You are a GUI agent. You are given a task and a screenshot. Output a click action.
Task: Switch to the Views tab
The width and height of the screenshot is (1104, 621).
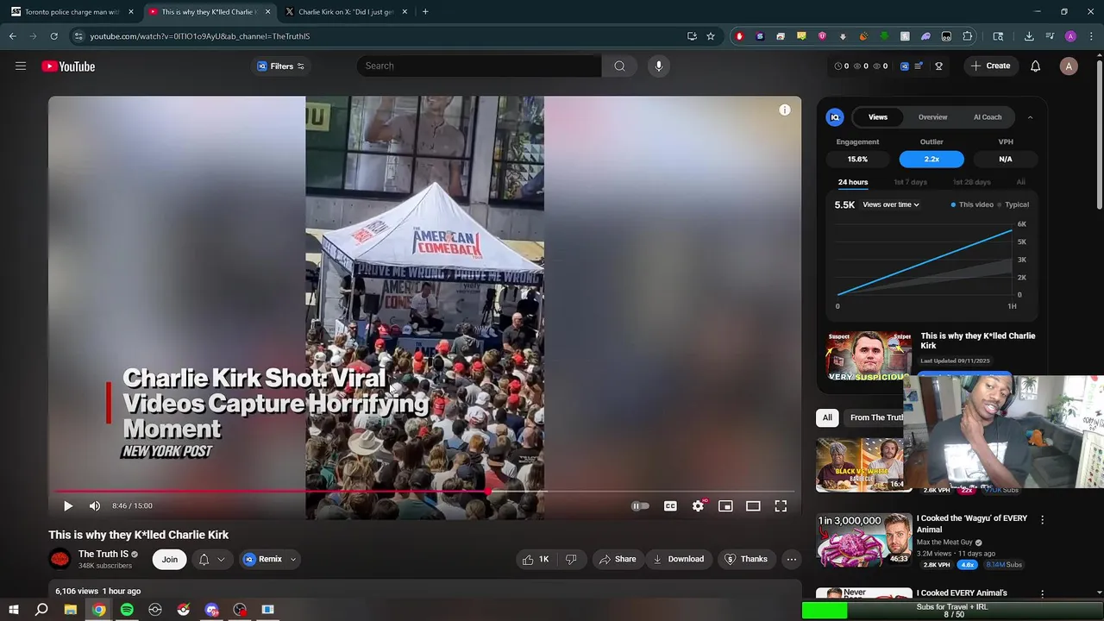[878, 117]
